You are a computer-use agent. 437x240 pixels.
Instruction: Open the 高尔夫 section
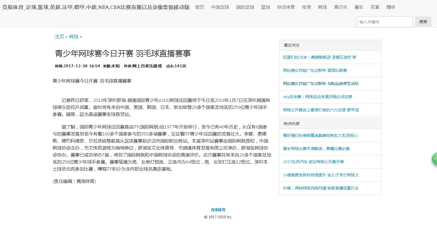(x=341, y=7)
